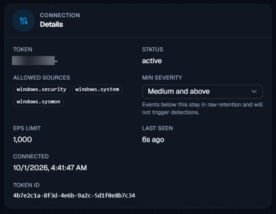The image size is (276, 214).
Task: Click the connected timestamp value
Action: click(50, 168)
